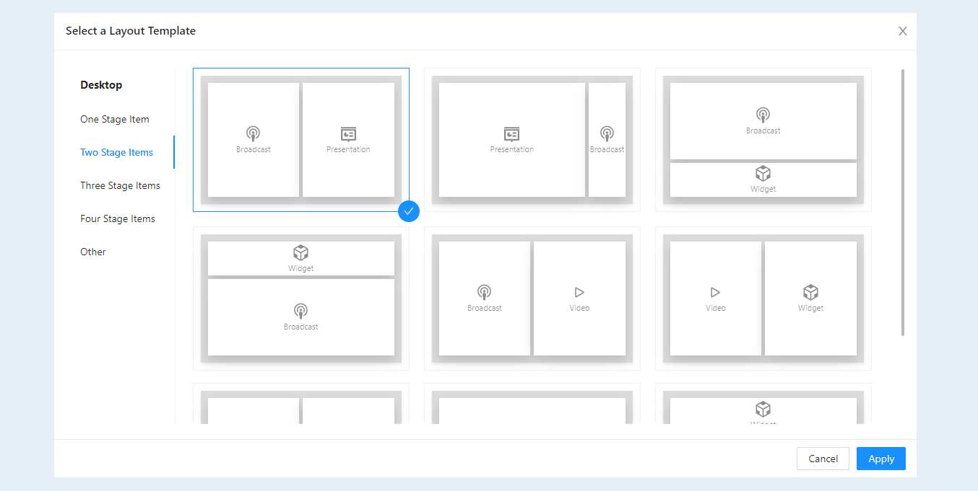Click 'Widget' label in the Video-Widget template

click(x=810, y=308)
